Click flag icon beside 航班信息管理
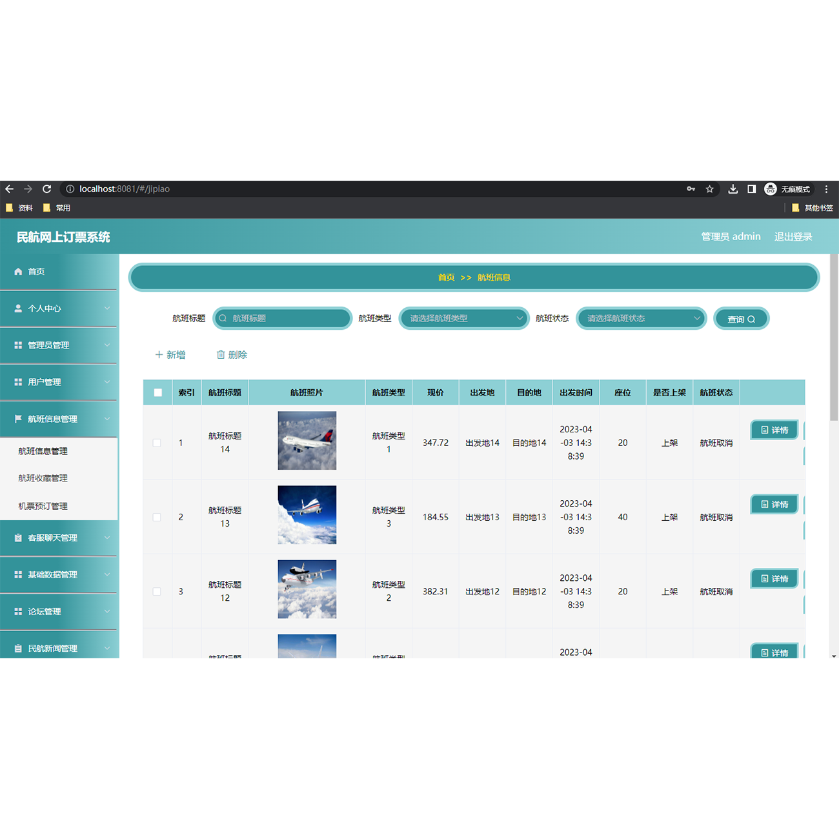 coord(18,419)
